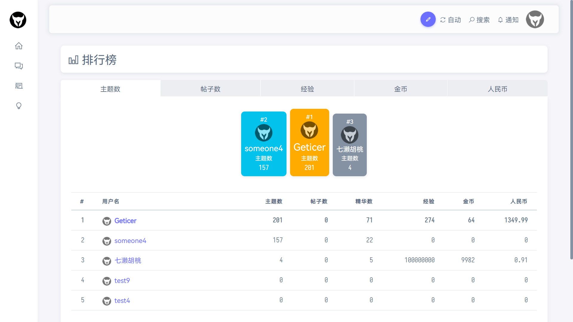The height and width of the screenshot is (322, 573).
Task: Click the blue #2 someone4 podium card
Action: pyautogui.click(x=264, y=144)
